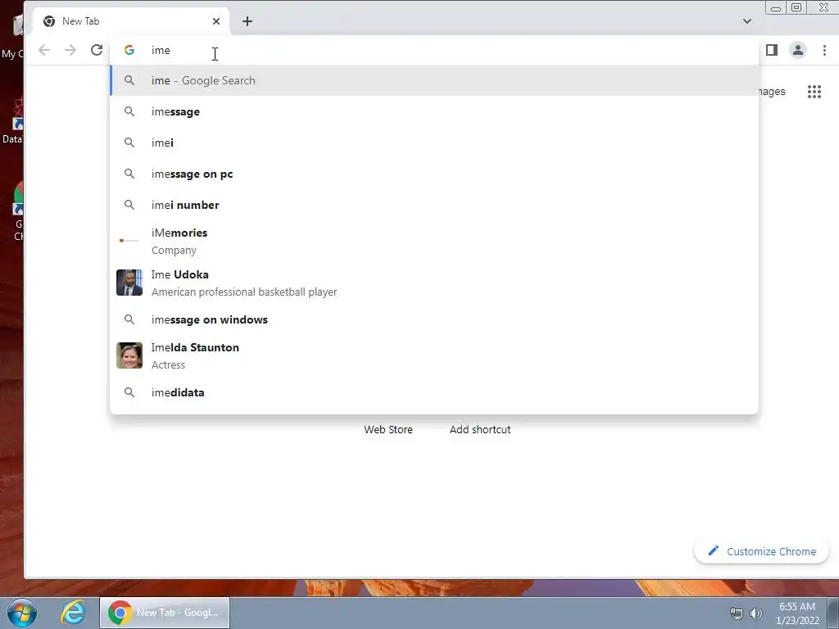Select the 'imei' suggestion

pyautogui.click(x=434, y=143)
